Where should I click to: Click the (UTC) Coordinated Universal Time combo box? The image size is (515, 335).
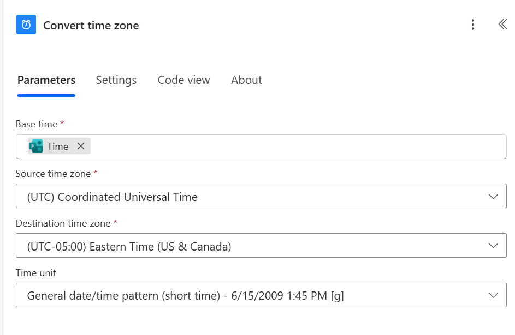[x=218, y=196]
